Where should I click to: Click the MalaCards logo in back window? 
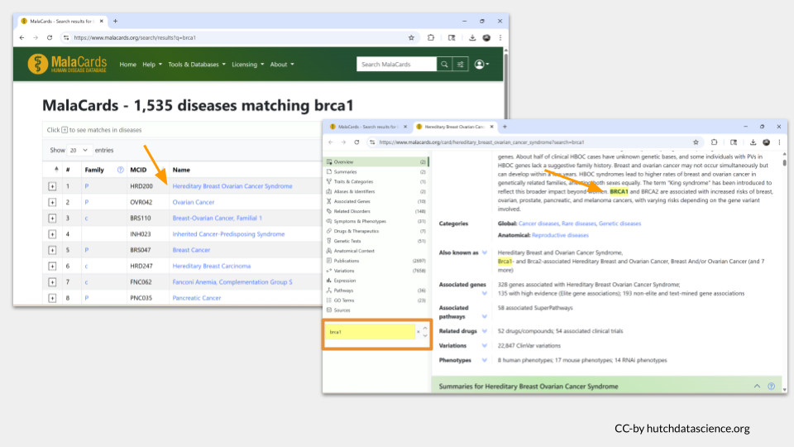[67, 64]
